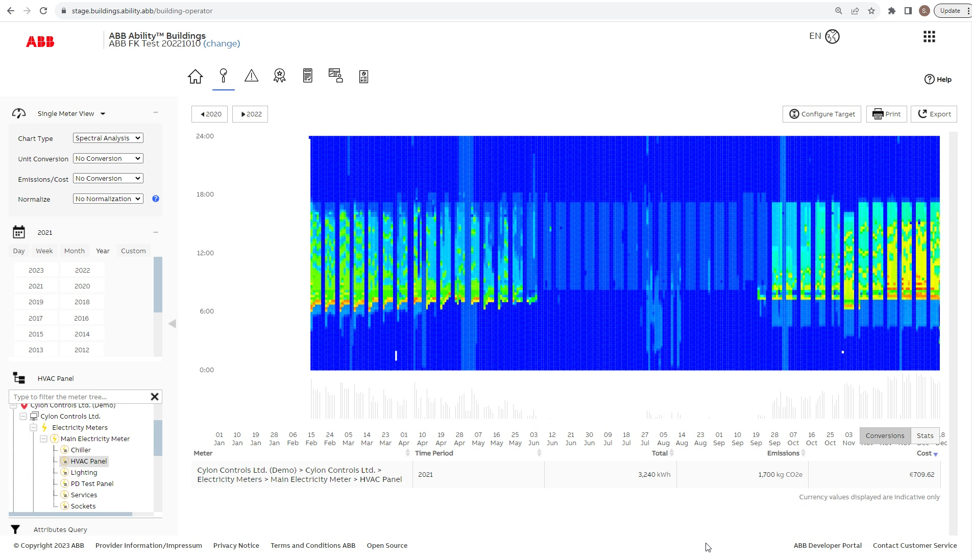Sort the table by Cost column

(925, 453)
